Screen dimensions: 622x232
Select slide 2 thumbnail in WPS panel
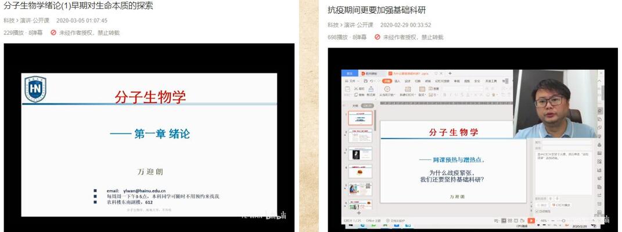(x=360, y=136)
